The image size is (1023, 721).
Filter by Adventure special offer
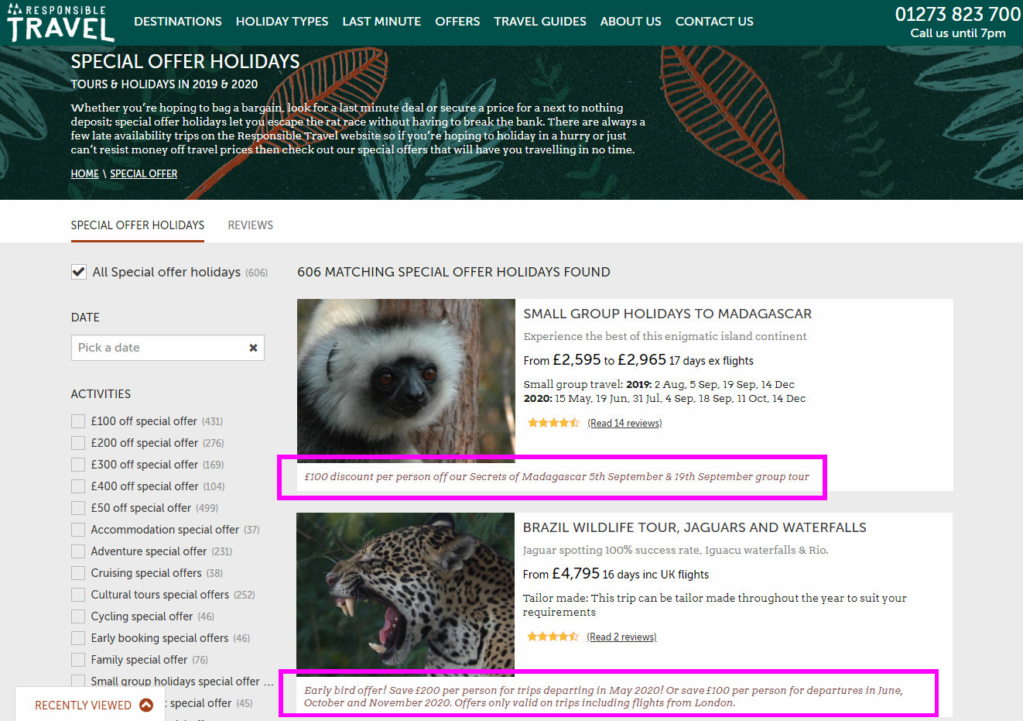(x=78, y=551)
